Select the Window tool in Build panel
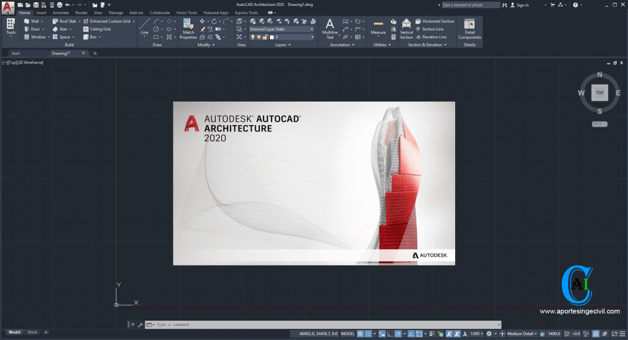 point(36,37)
